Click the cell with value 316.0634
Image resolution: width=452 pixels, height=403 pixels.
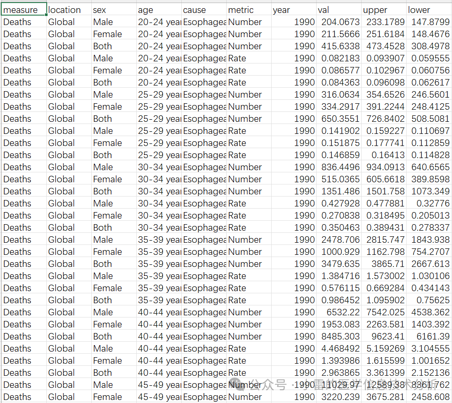pyautogui.click(x=339, y=95)
